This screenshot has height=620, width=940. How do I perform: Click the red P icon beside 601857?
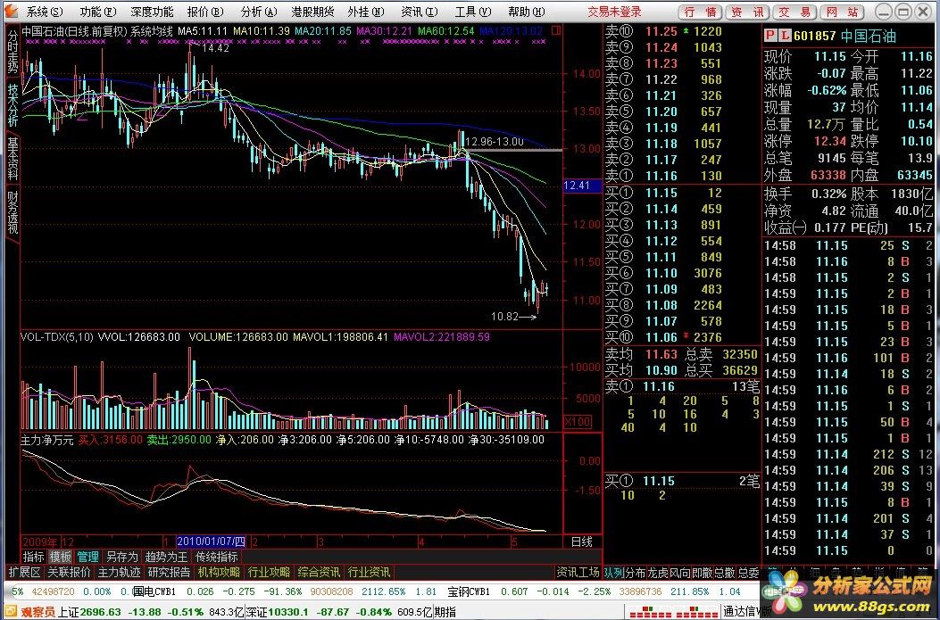point(770,36)
